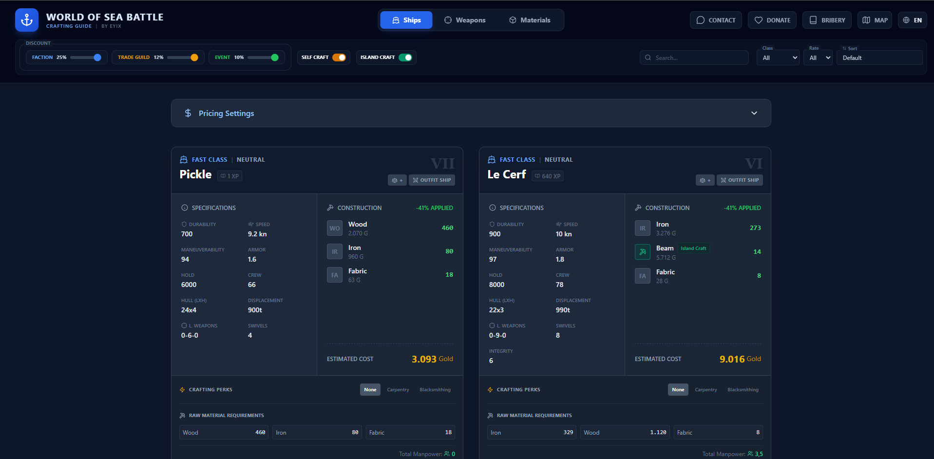Screen dimensions: 934x459
Task: Click Le Cerf's Beam material icon
Action: pyautogui.click(x=643, y=252)
